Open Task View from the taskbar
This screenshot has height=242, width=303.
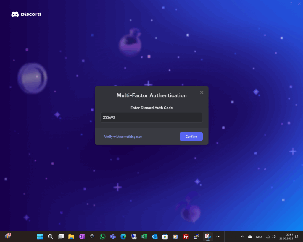[61, 236]
